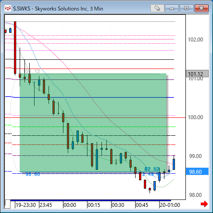Image resolution: width=213 pixels, height=213 pixels.
Task: Click the window title S.SWKS Skyworks Solutions
Action: 58,9
